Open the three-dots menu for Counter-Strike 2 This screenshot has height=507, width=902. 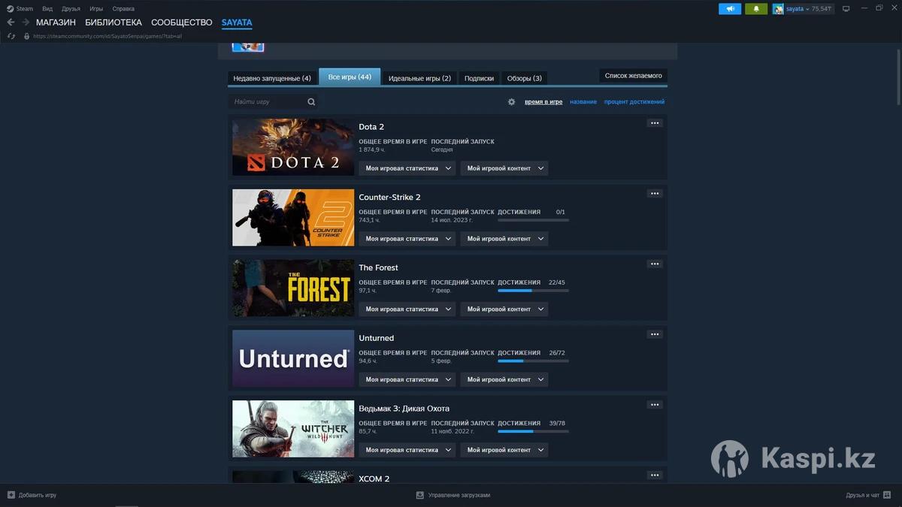[x=655, y=194]
